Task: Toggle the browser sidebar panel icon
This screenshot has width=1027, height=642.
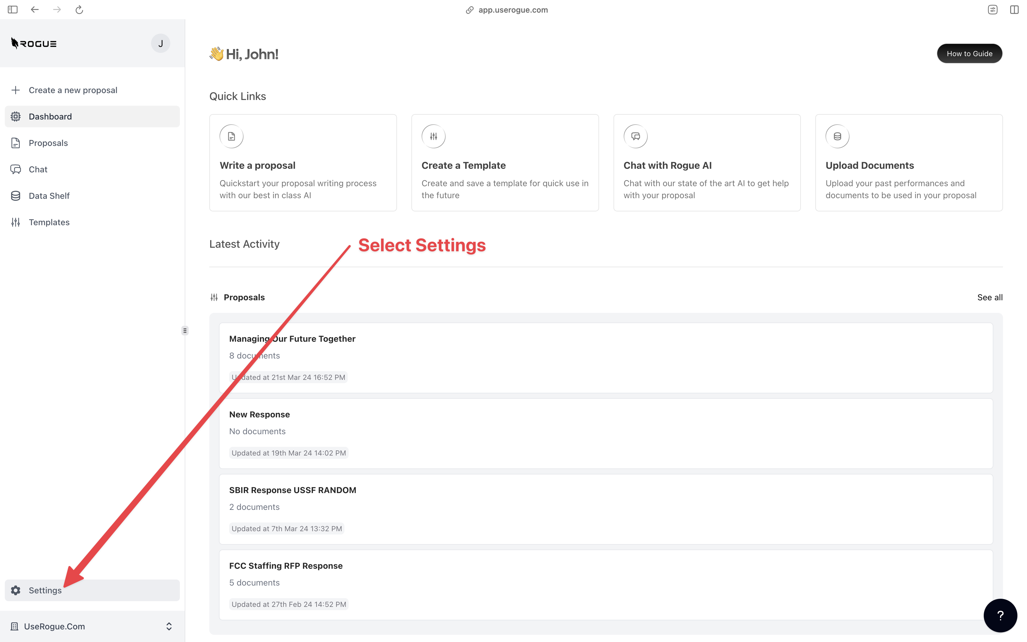Action: click(13, 10)
